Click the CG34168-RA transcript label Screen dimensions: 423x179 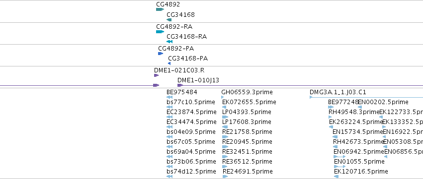pos(187,37)
